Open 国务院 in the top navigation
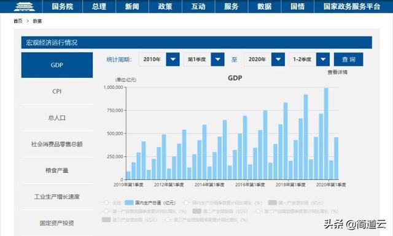The image size is (393, 236). (x=63, y=7)
